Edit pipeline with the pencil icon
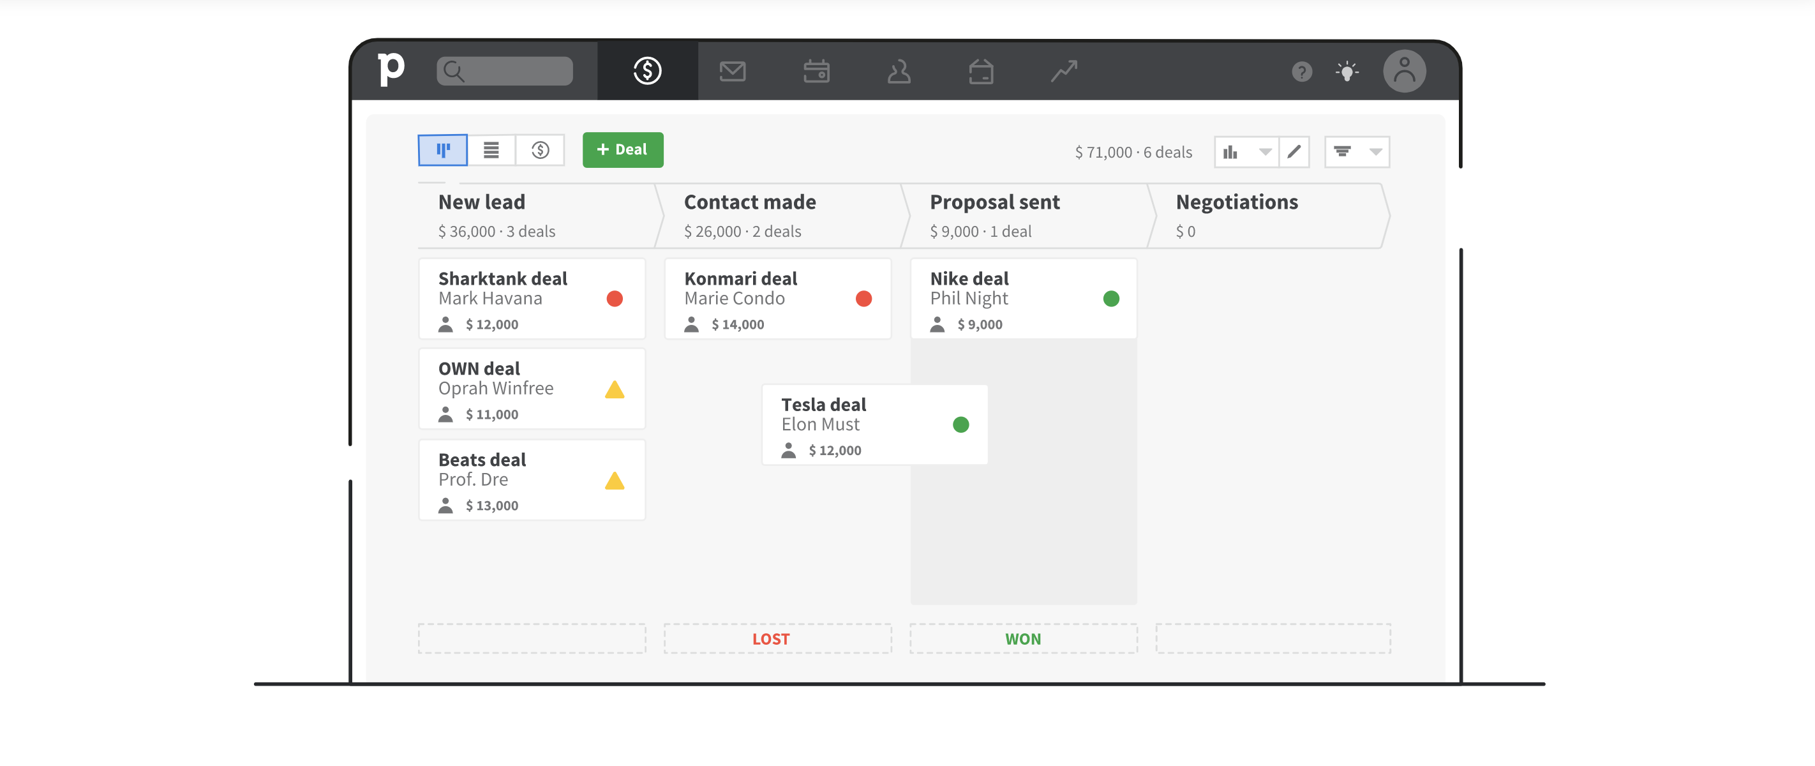This screenshot has width=1815, height=766. 1294,152
